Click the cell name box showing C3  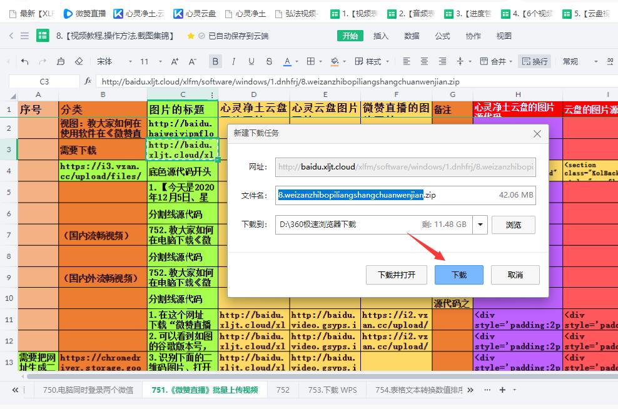44,81
